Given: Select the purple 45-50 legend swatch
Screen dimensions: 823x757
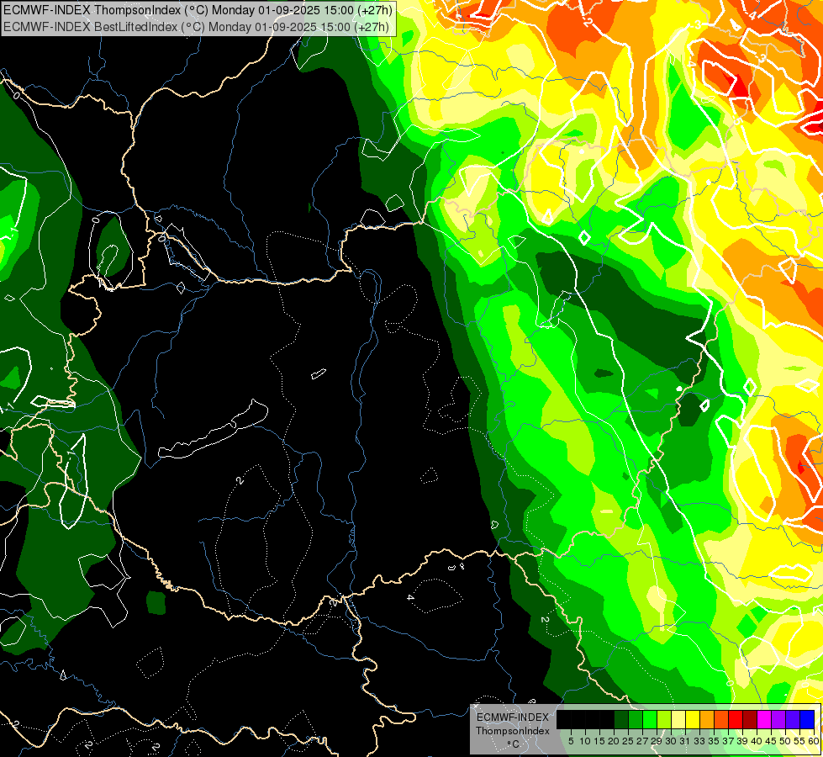Looking at the screenshot, I should pos(778,719).
